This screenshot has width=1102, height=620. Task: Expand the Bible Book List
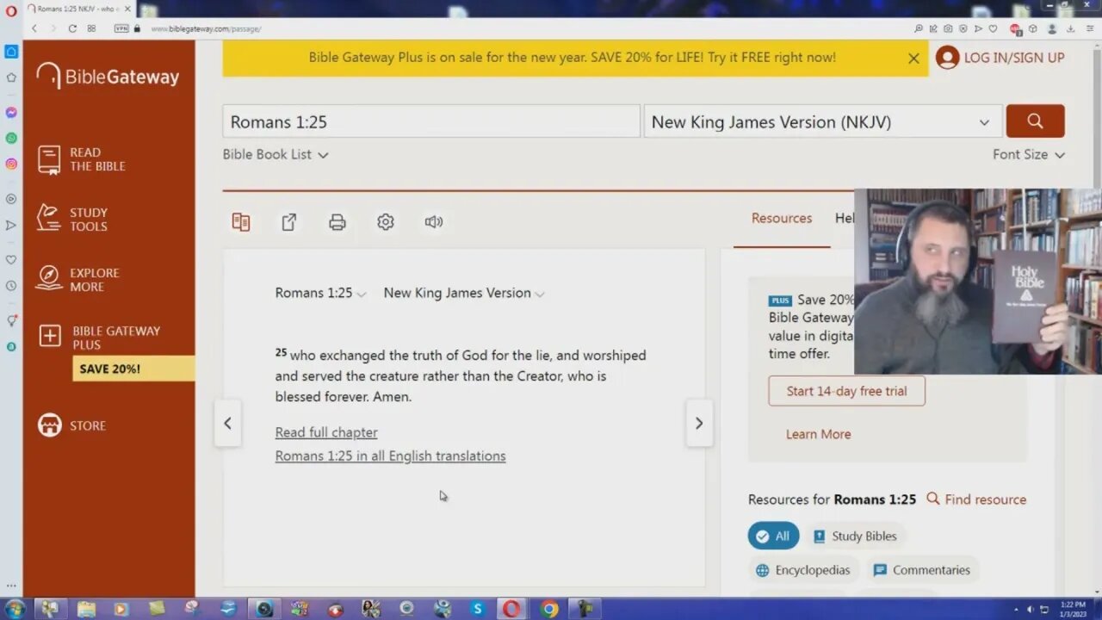(x=275, y=155)
